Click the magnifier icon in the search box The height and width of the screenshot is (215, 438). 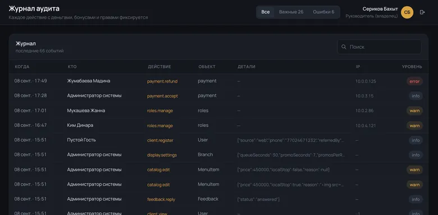point(344,47)
